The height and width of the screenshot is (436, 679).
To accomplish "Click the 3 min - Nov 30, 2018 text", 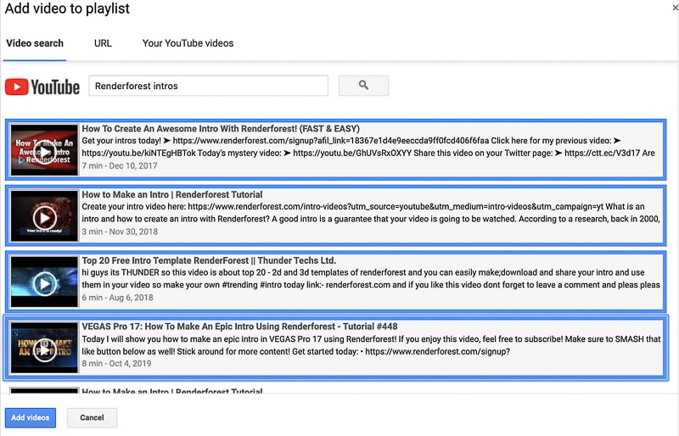I will point(120,232).
